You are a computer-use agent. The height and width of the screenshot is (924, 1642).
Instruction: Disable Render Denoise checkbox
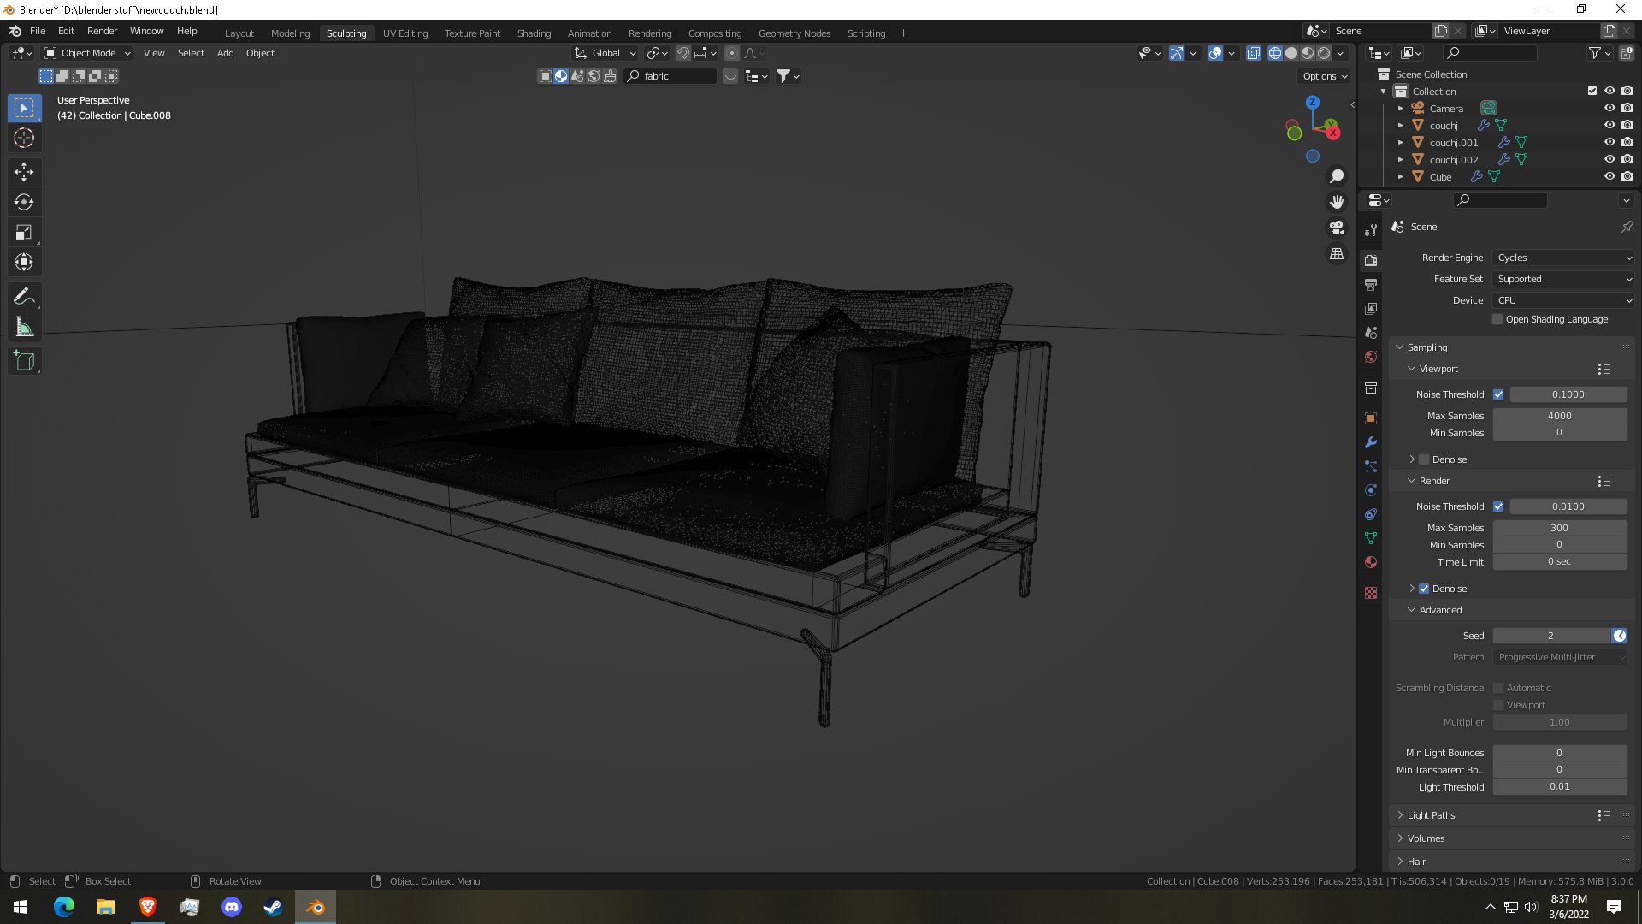point(1424,589)
